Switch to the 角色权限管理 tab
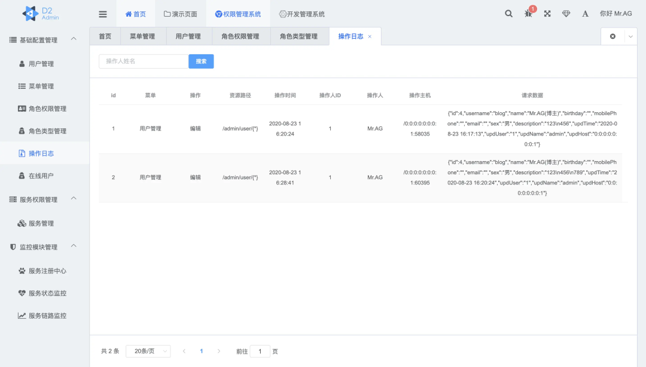Image resolution: width=646 pixels, height=367 pixels. tap(240, 36)
